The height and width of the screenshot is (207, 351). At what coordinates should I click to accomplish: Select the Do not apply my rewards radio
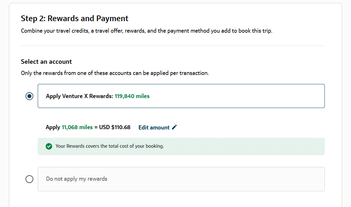coord(29,179)
